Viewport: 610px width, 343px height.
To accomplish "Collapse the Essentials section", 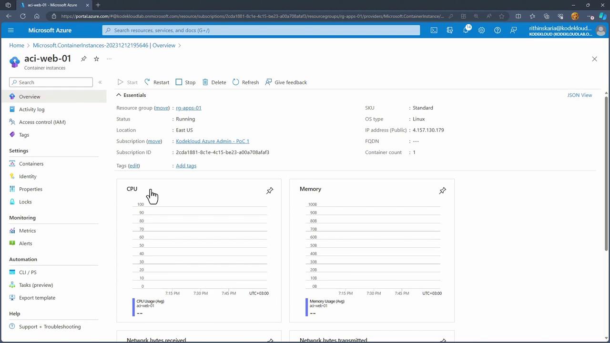I will (119, 95).
